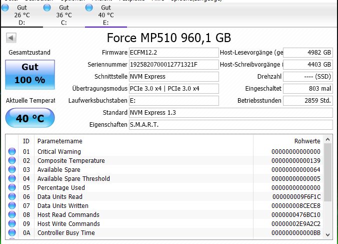Click the status icon for Available Spare row 03

[12, 169]
